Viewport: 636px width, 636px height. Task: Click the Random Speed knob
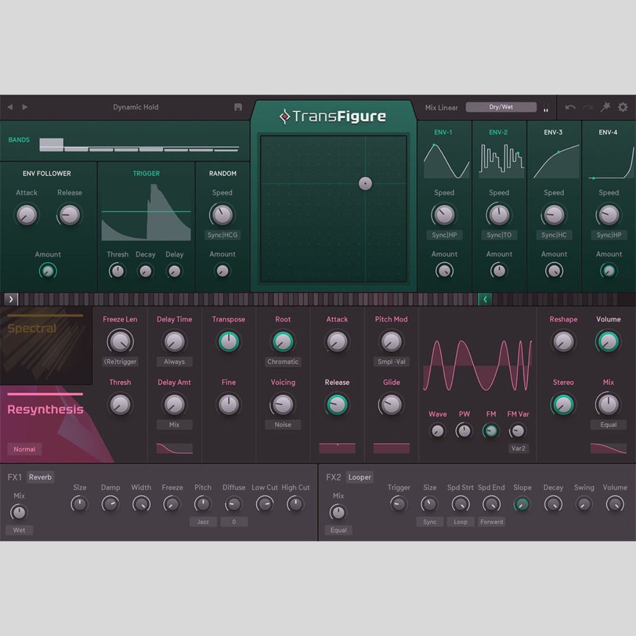[222, 215]
